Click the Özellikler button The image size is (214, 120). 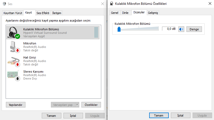(x=91, y=105)
